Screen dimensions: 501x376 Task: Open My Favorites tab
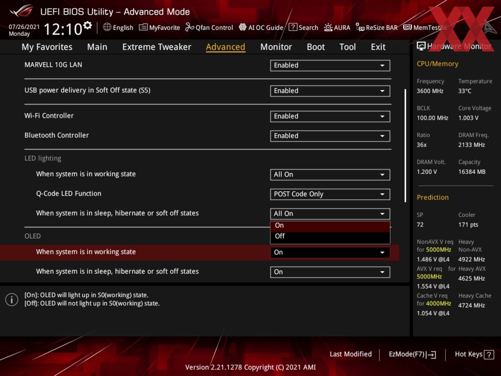coord(47,47)
